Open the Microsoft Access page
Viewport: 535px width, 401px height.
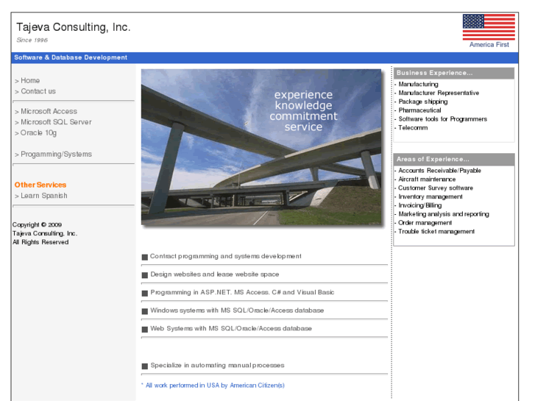[49, 111]
